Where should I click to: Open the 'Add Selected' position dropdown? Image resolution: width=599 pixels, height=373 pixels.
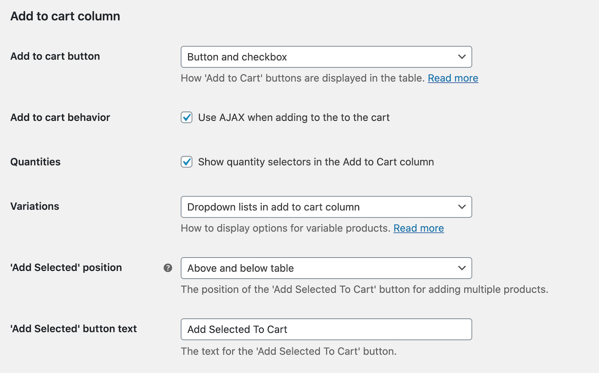[326, 268]
